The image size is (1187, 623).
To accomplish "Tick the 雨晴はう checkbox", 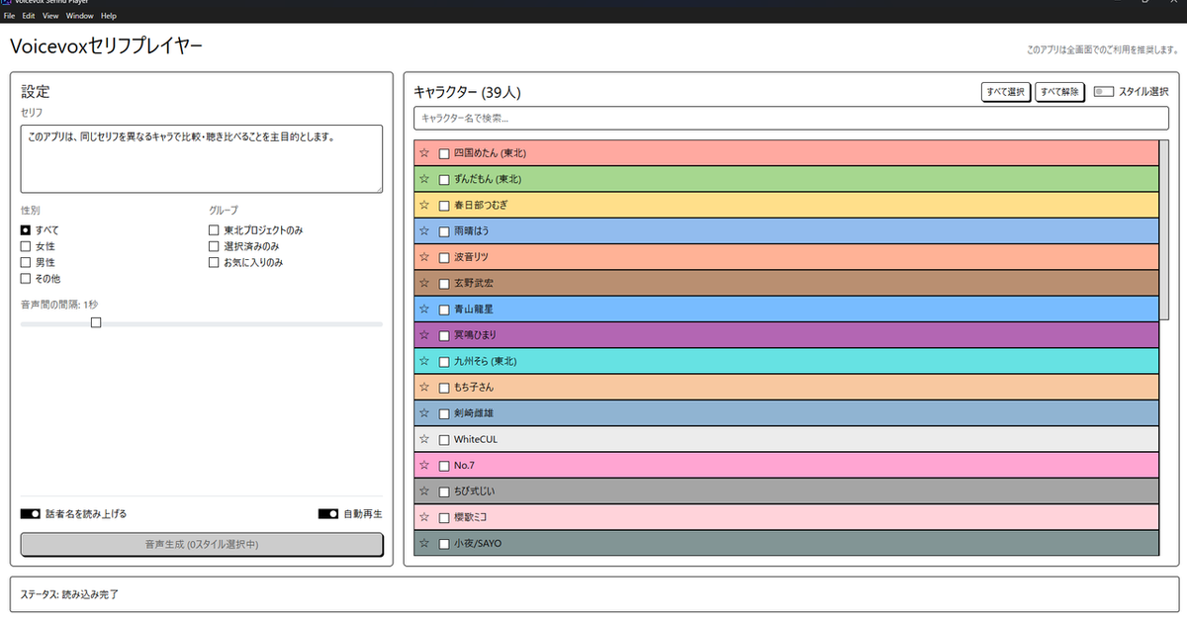I will point(444,230).
